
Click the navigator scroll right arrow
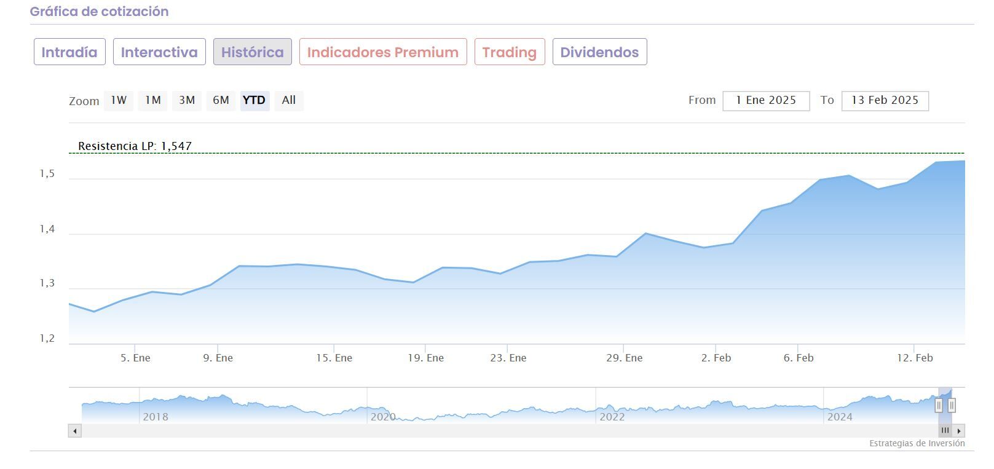959,431
